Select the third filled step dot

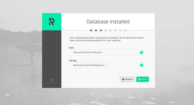101,30
